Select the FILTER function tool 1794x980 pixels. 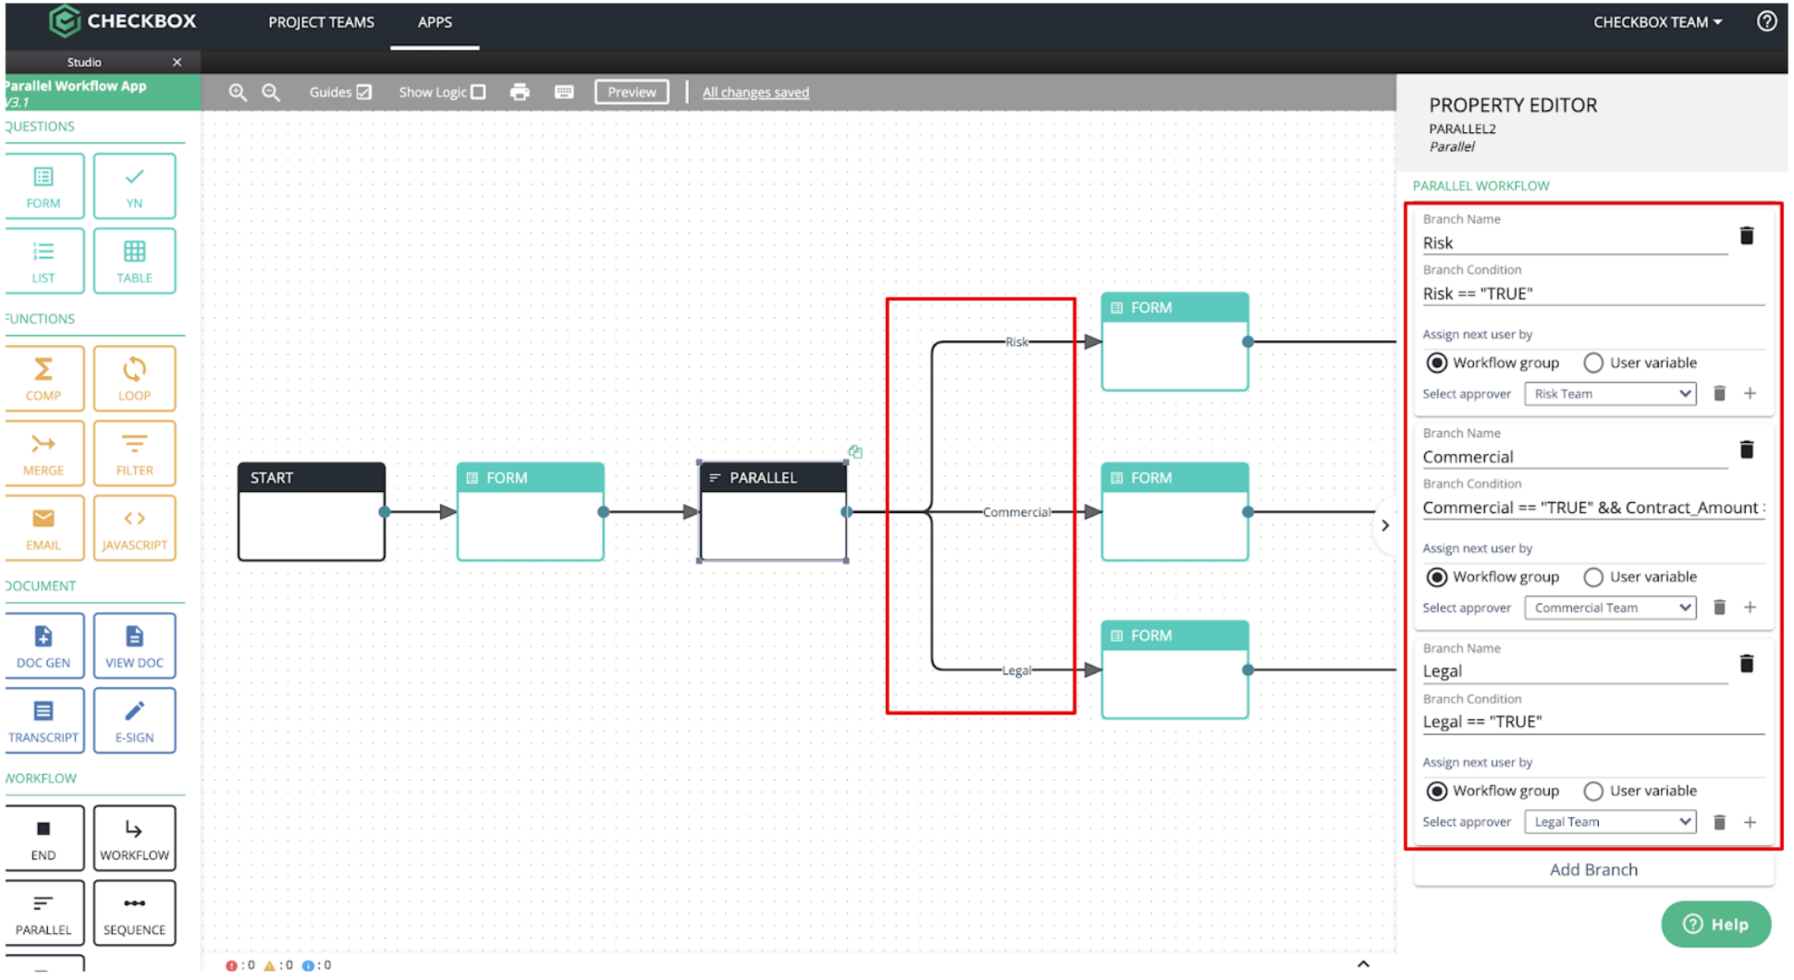point(134,454)
